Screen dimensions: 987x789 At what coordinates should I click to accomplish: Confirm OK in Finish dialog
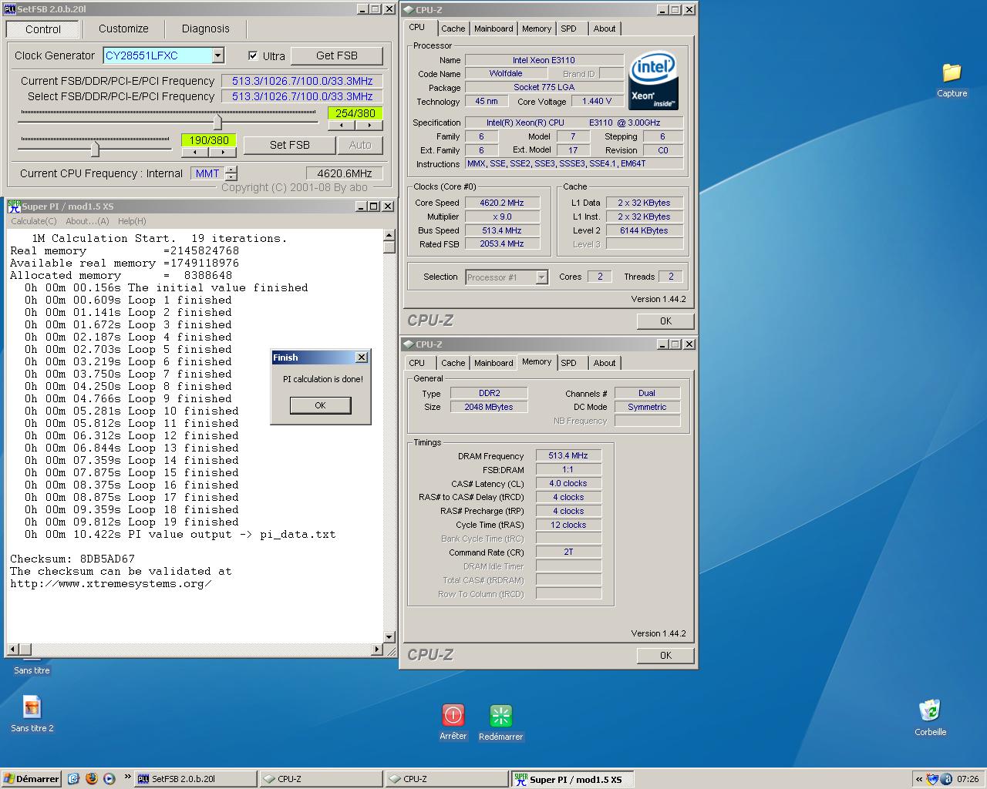(320, 405)
